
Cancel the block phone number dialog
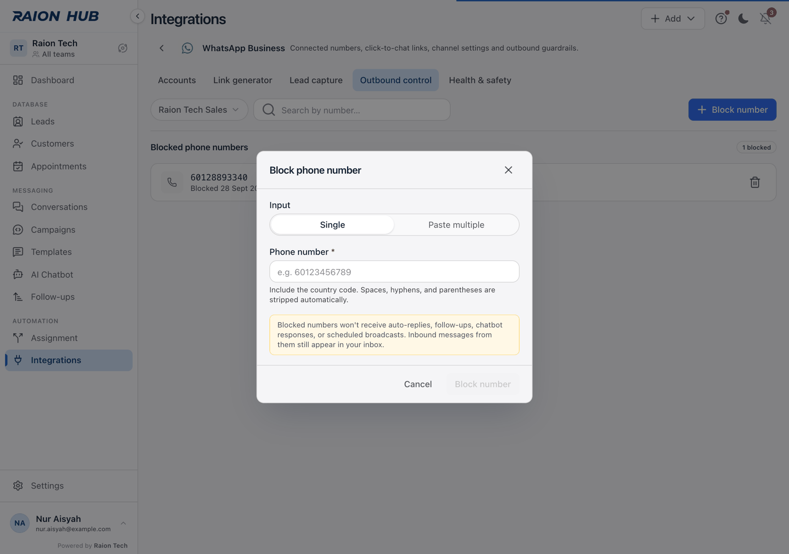418,384
